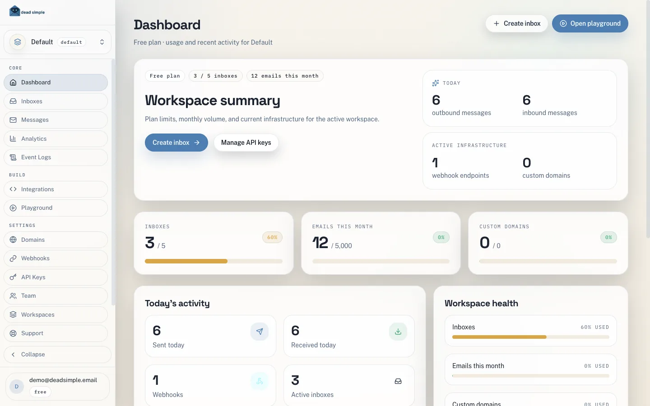The height and width of the screenshot is (406, 650).
Task: Expand the Default workspace switcher chevrons
Action: 102,42
